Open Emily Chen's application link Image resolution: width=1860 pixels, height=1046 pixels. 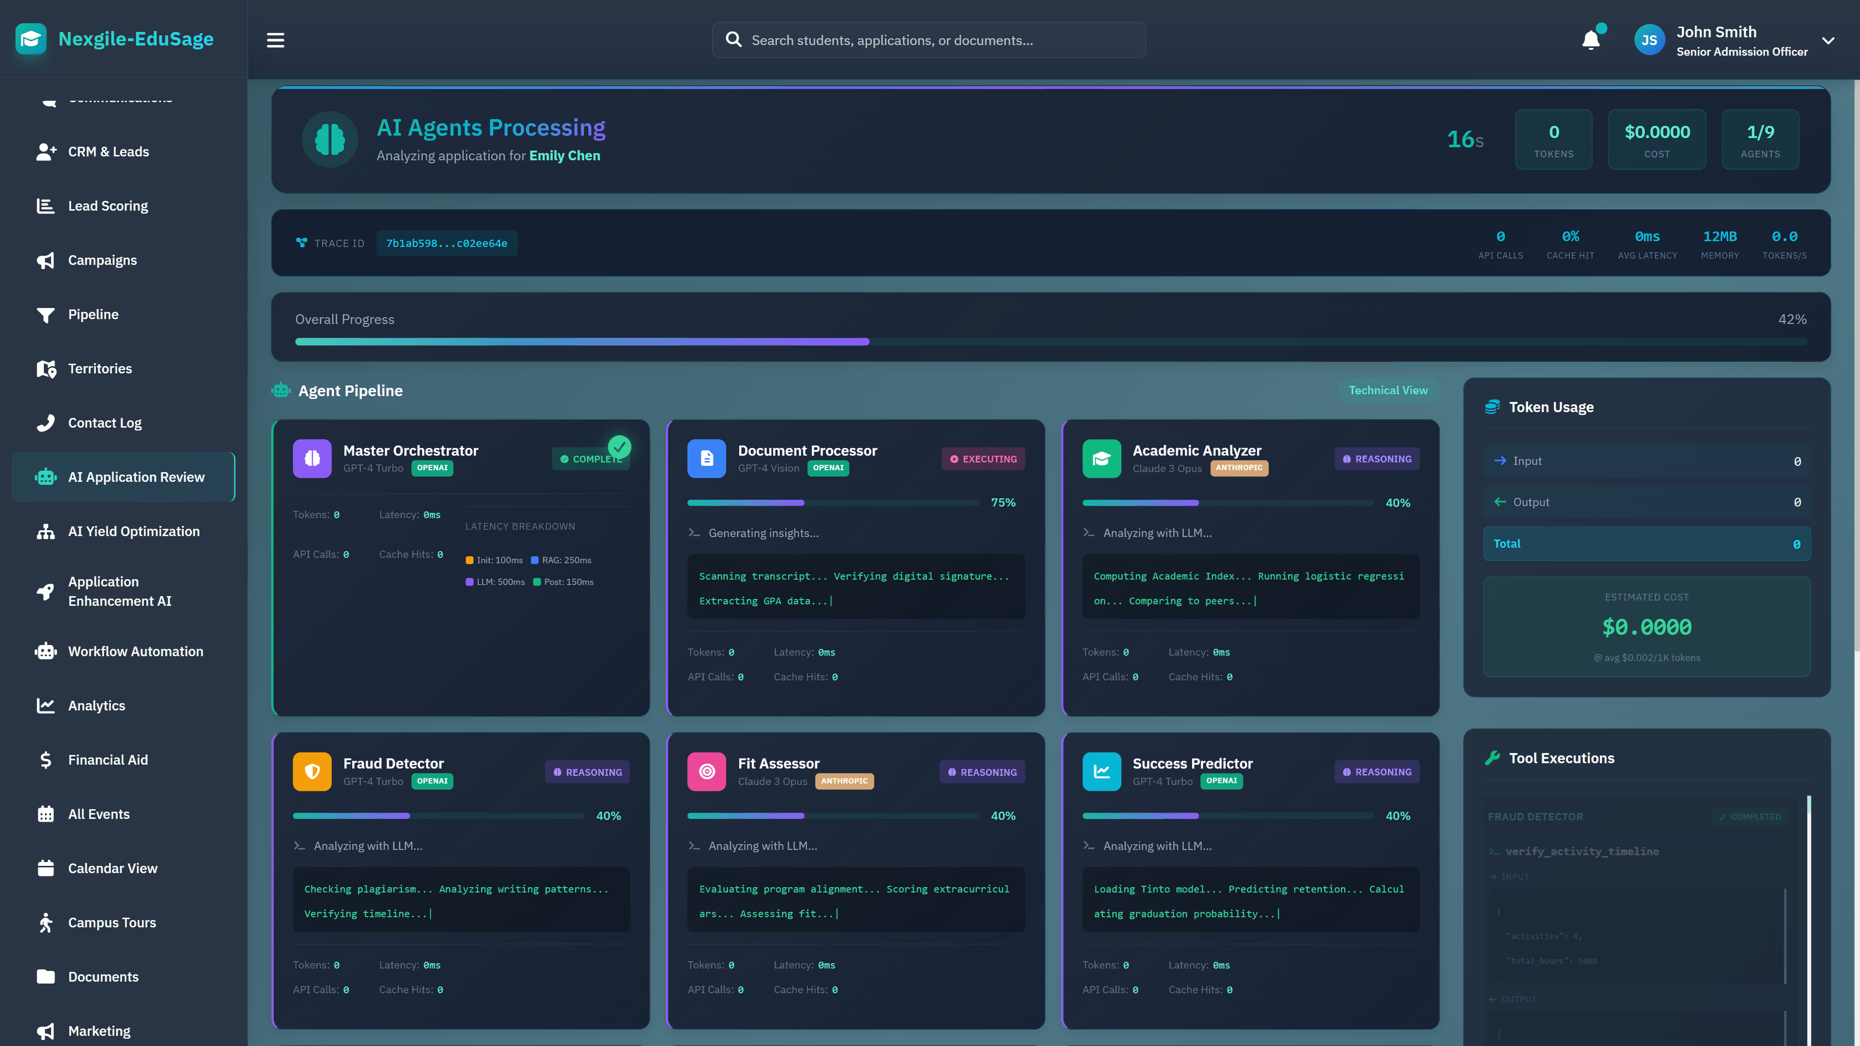pyautogui.click(x=565, y=155)
